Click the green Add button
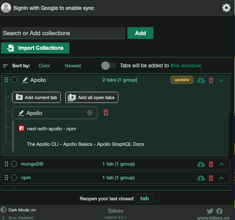The height and width of the screenshot is (220, 235). pyautogui.click(x=140, y=33)
